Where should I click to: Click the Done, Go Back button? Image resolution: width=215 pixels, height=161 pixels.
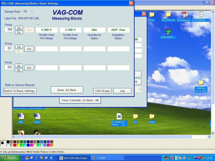tap(67, 90)
